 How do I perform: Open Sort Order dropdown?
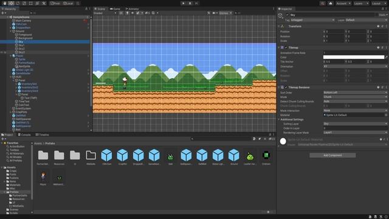355,92
